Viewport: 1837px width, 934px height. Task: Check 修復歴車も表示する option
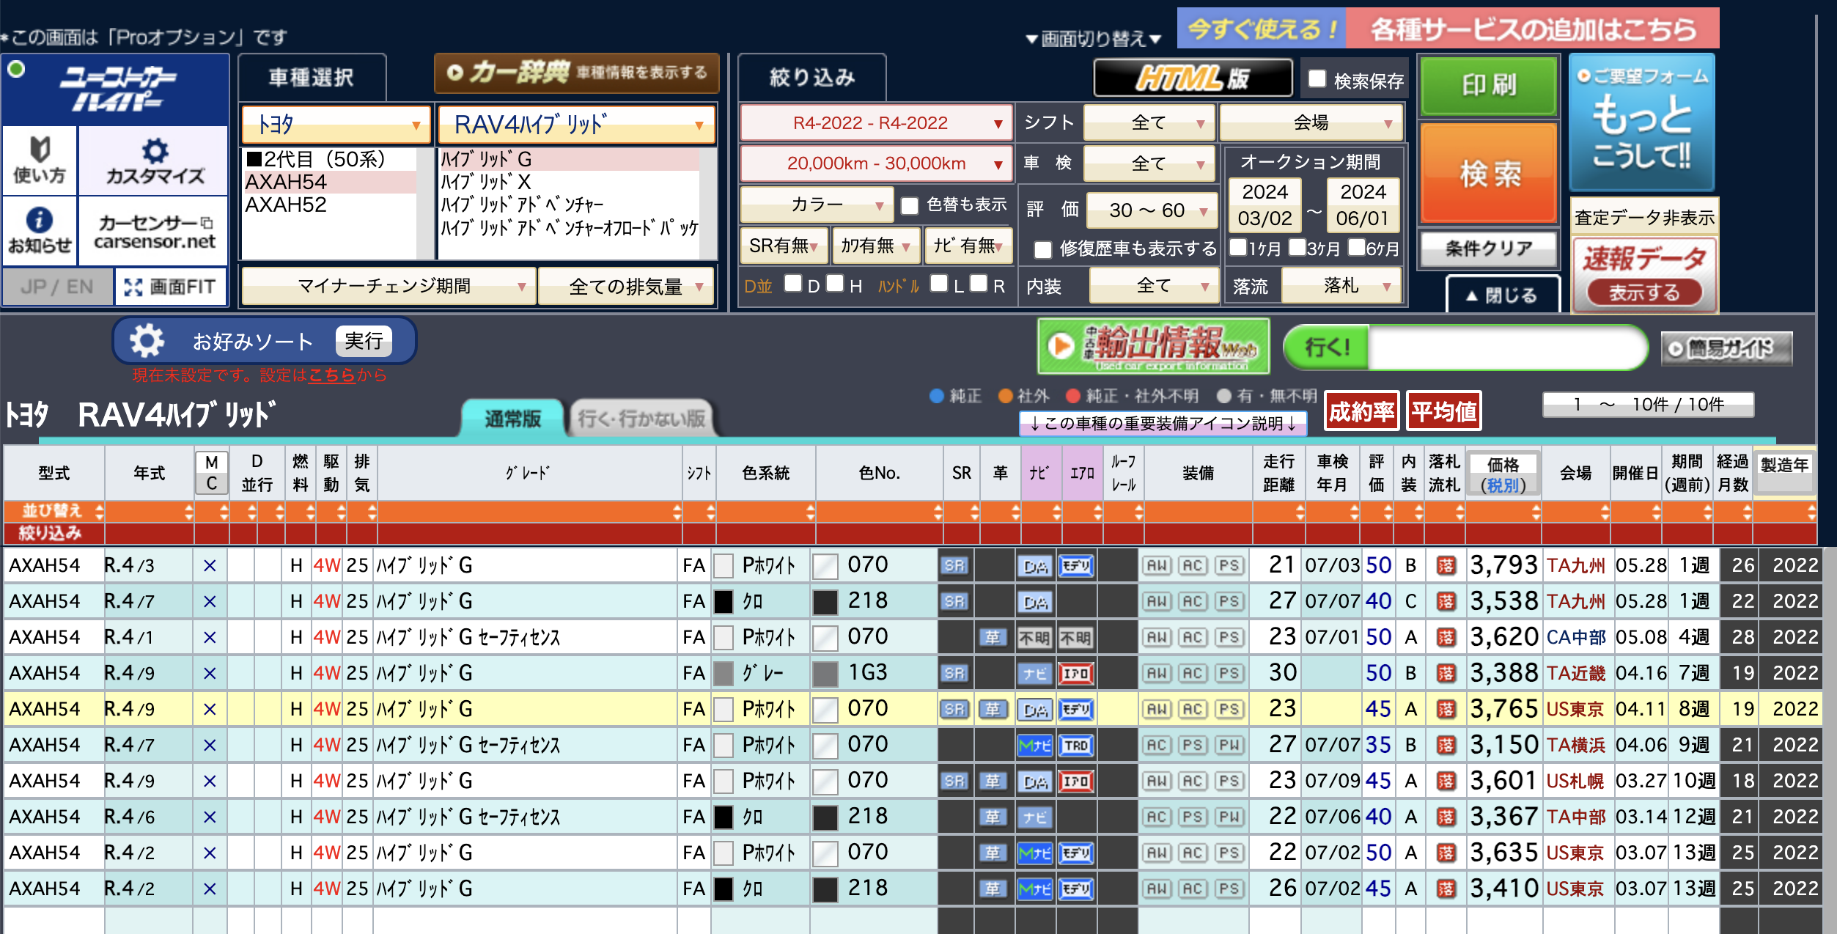(x=1042, y=249)
